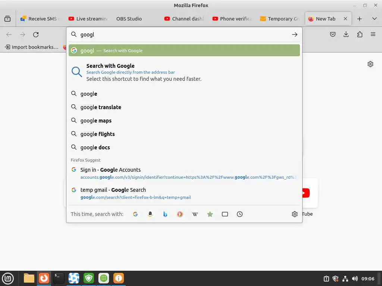Open search settings gear in dropdown
This screenshot has width=382, height=286.
click(295, 214)
